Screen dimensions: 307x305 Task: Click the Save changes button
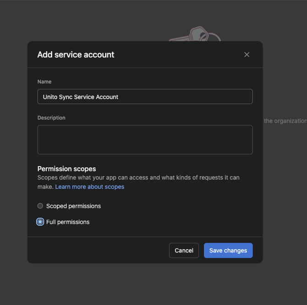pyautogui.click(x=228, y=250)
